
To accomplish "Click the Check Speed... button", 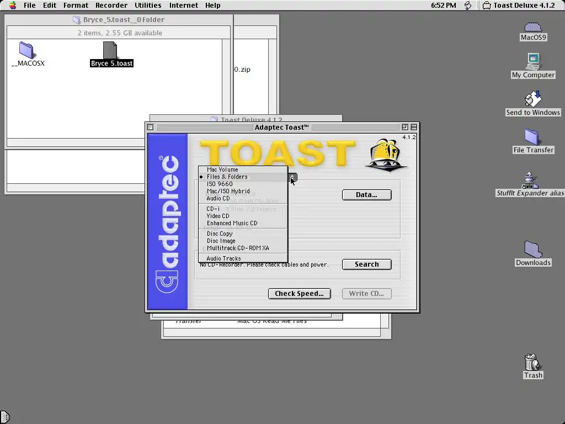I will click(x=299, y=294).
